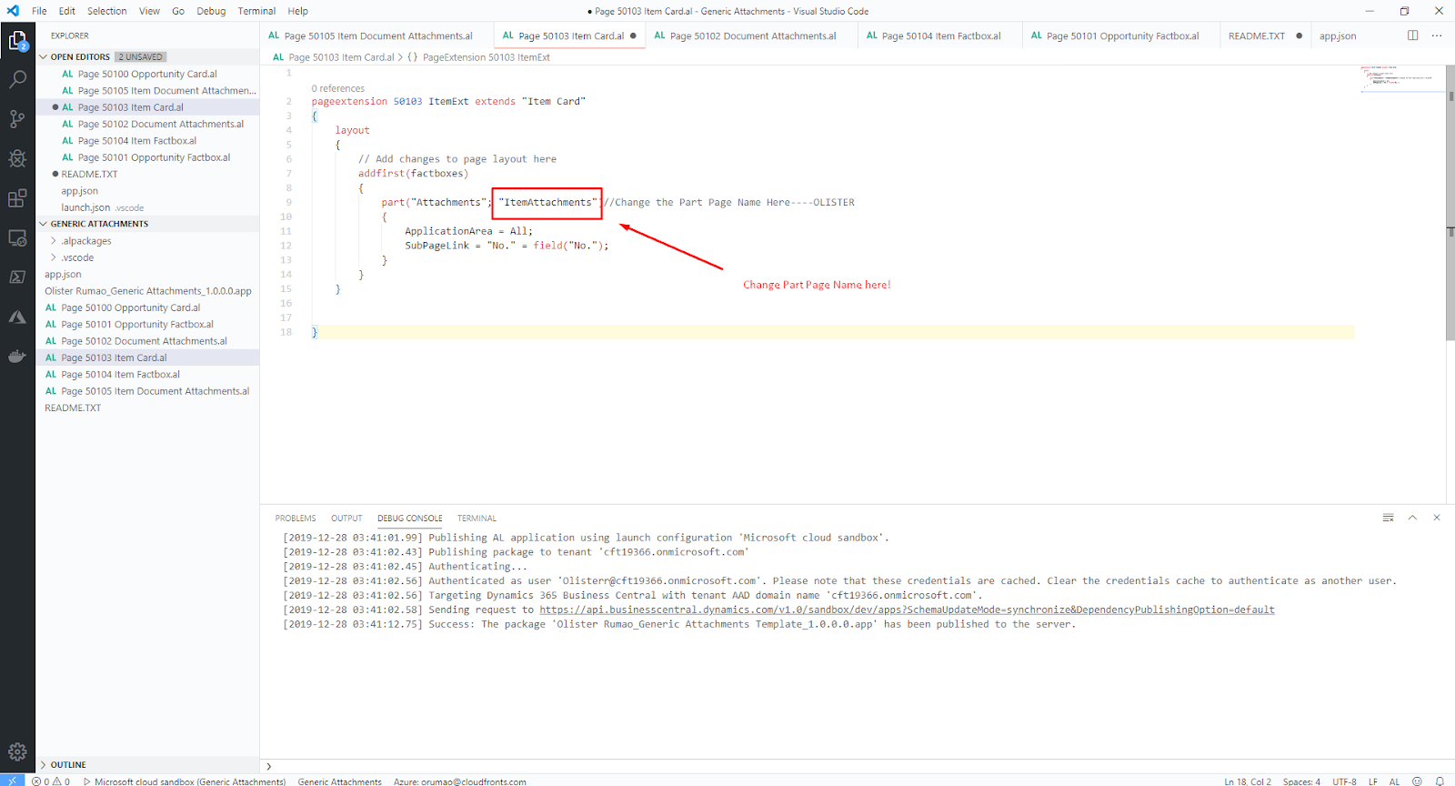Open the Manage gear icon

coord(17,752)
